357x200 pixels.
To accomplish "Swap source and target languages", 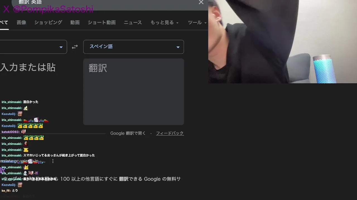I will point(75,47).
